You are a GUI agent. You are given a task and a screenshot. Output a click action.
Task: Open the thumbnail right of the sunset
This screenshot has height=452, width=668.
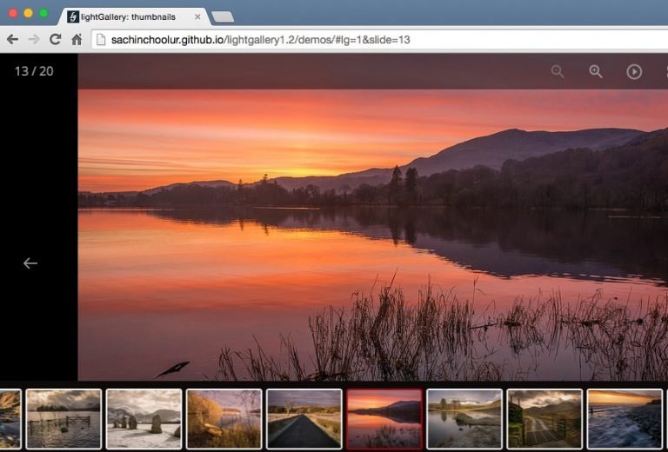[464, 418]
